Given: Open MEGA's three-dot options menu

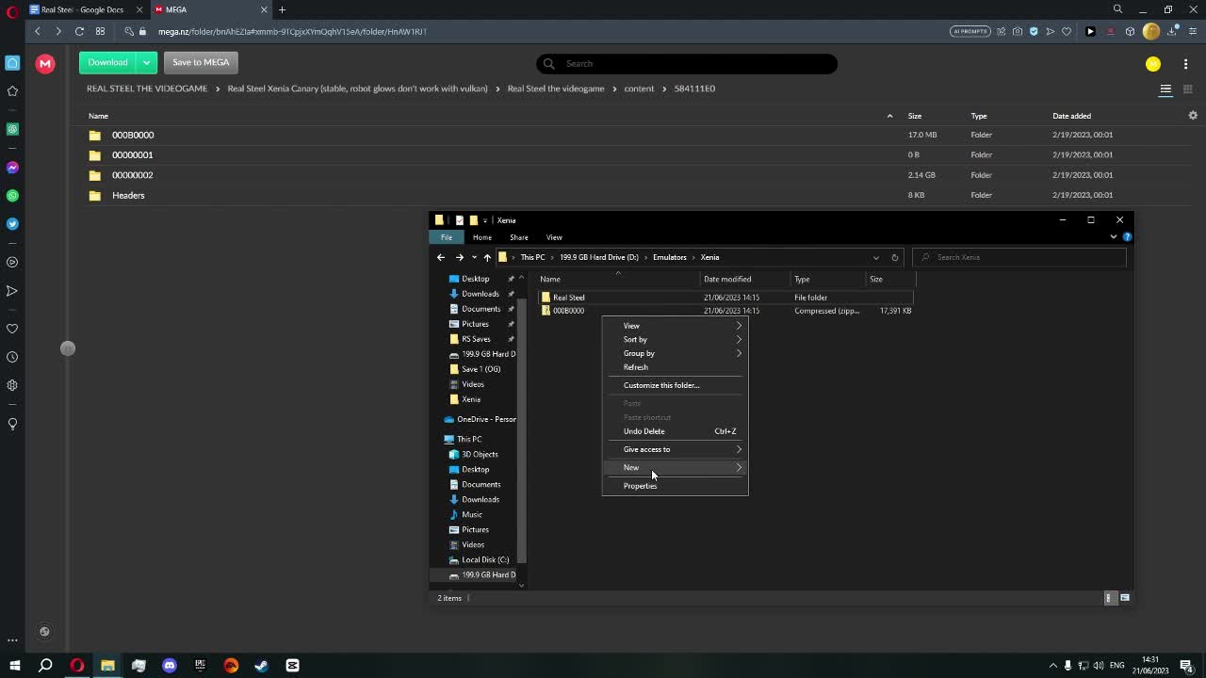Looking at the screenshot, I should point(1186,64).
